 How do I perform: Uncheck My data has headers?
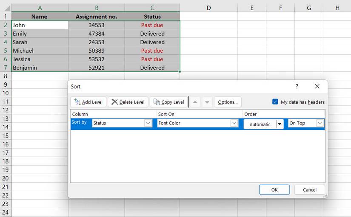click(x=275, y=102)
